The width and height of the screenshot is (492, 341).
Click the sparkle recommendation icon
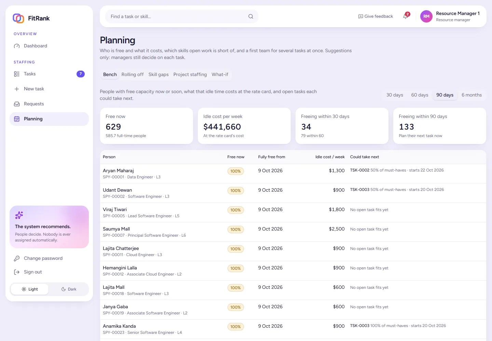tap(19, 215)
